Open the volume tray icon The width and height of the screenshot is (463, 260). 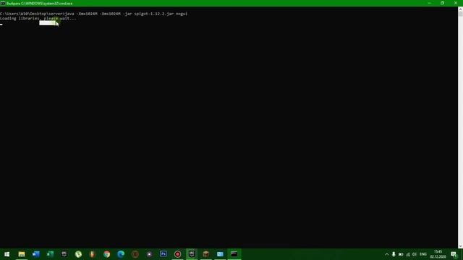tap(415, 254)
